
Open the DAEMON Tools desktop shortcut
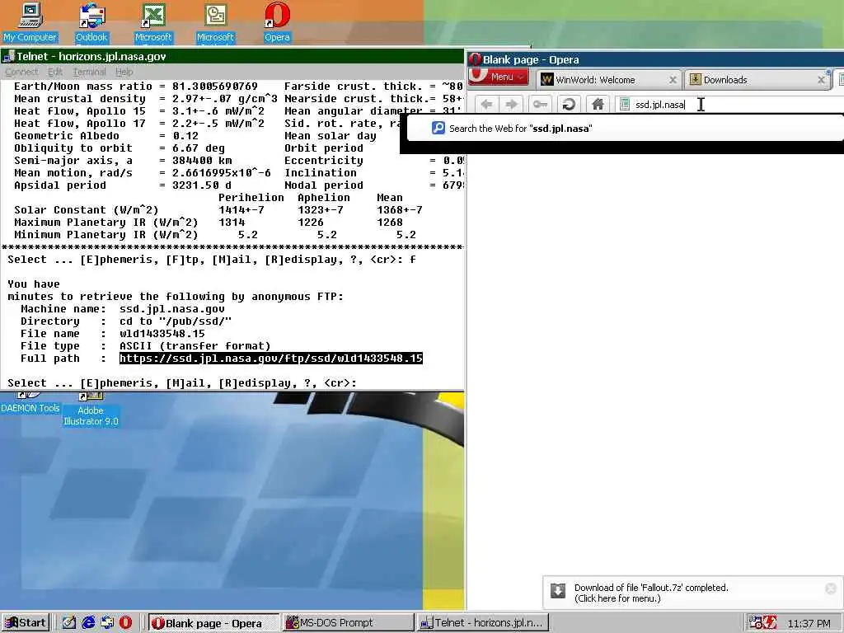30,404
